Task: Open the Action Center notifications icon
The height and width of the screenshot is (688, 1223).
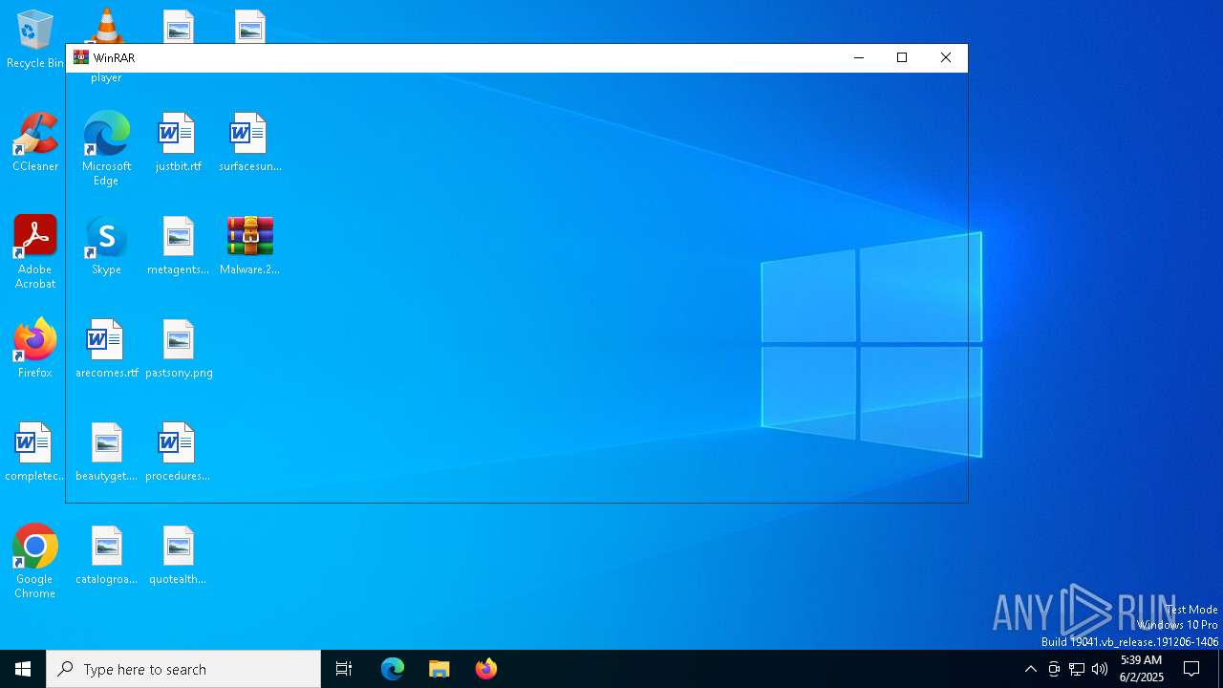Action: (x=1191, y=669)
